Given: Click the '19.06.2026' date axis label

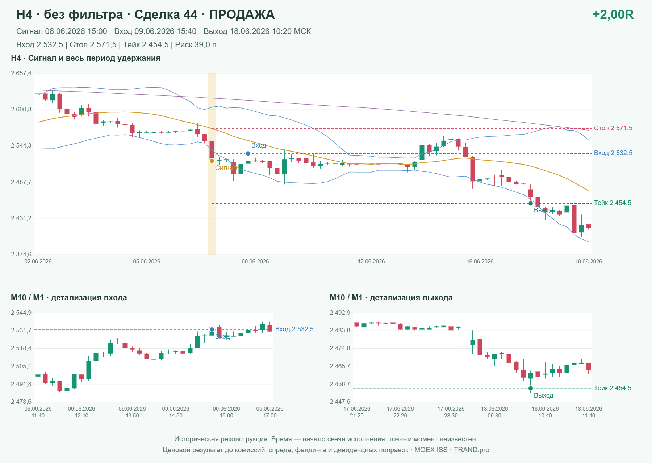Looking at the screenshot, I should [589, 262].
